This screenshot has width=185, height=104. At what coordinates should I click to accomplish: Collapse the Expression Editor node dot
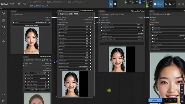58,14
